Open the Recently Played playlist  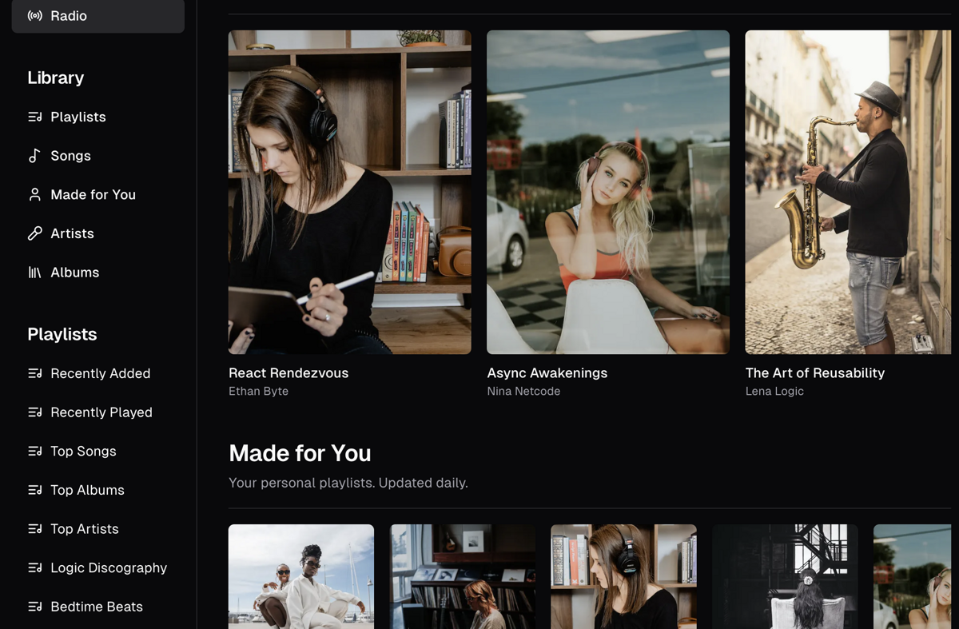(101, 412)
